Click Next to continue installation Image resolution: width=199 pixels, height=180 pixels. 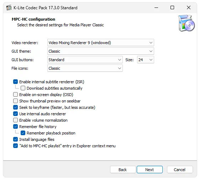(150, 170)
